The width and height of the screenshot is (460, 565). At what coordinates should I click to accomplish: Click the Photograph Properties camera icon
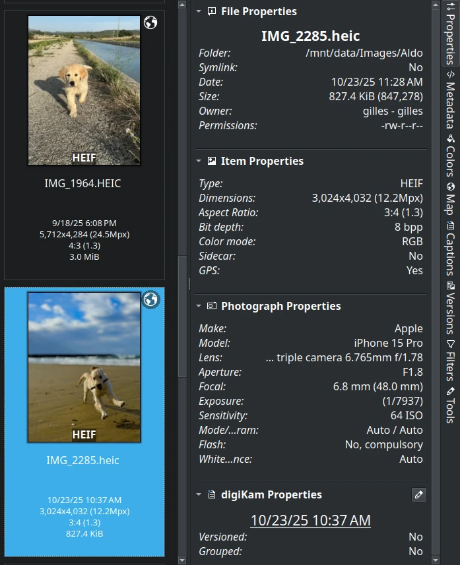click(212, 306)
